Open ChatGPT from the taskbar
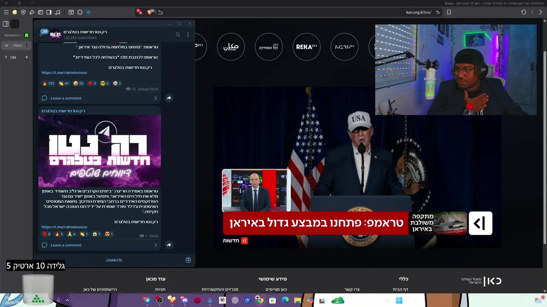The height and width of the screenshot is (307, 547). (x=235, y=300)
